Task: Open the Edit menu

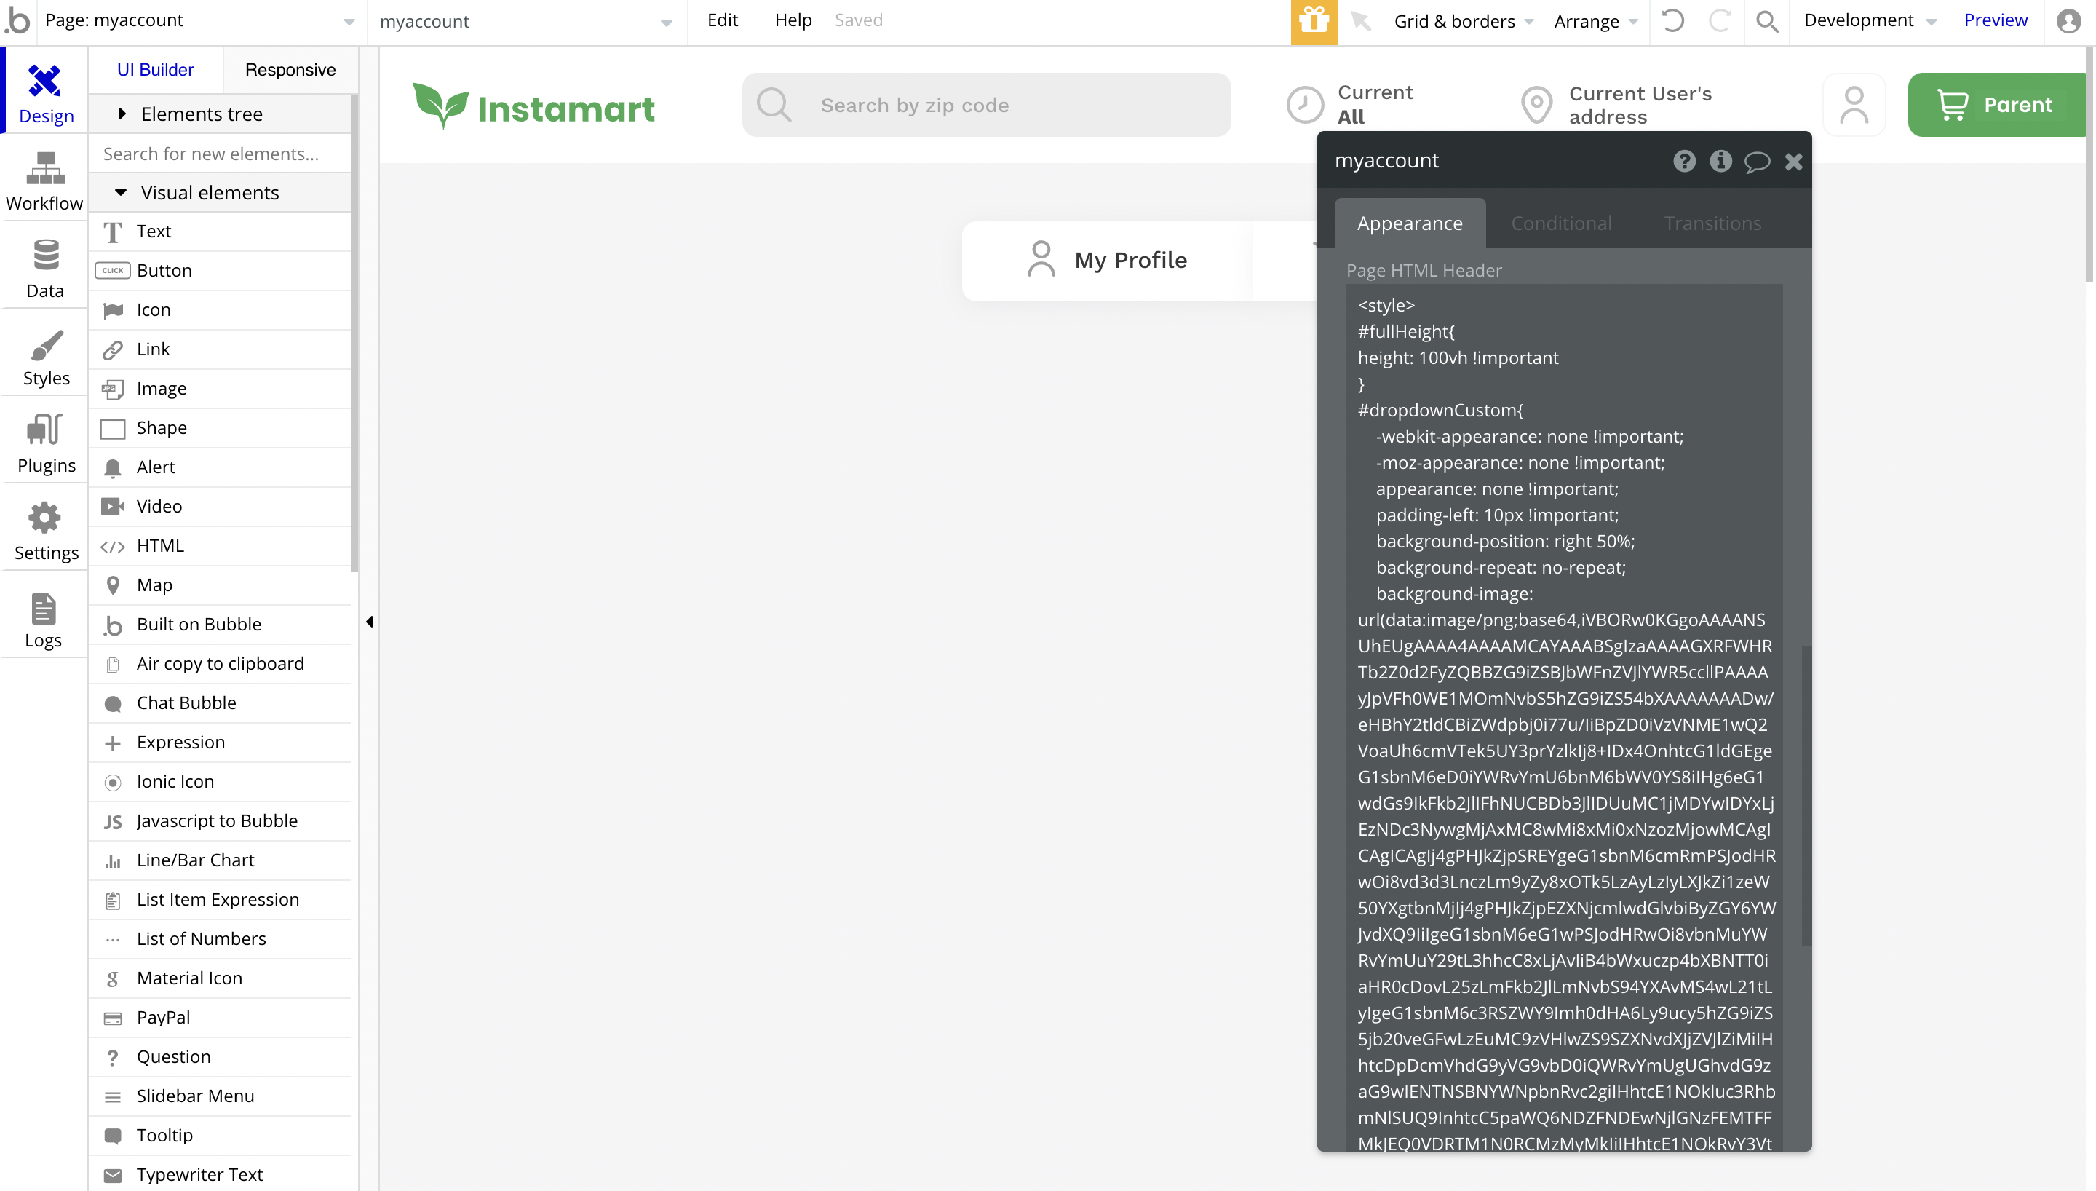Action: 722,20
